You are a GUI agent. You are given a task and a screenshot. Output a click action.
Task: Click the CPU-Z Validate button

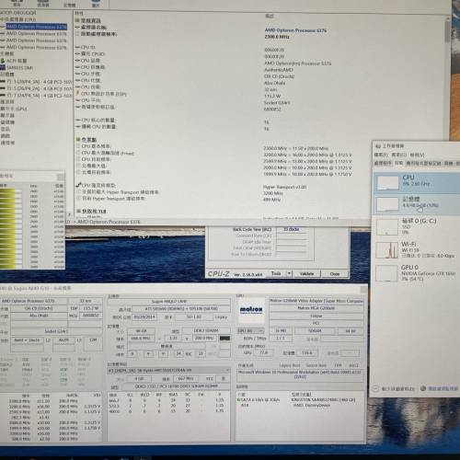[x=306, y=273]
